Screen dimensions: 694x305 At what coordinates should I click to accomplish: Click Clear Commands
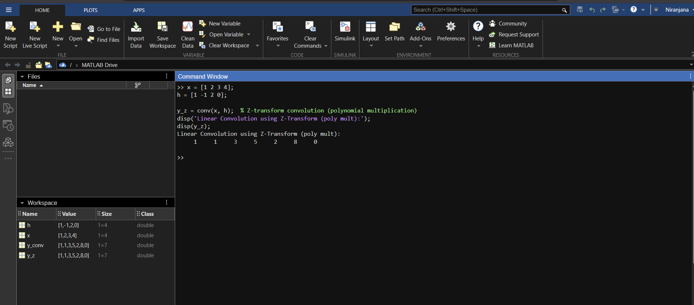pos(310,35)
